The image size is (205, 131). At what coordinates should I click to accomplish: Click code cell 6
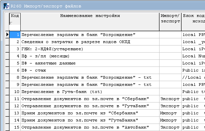click(15, 70)
